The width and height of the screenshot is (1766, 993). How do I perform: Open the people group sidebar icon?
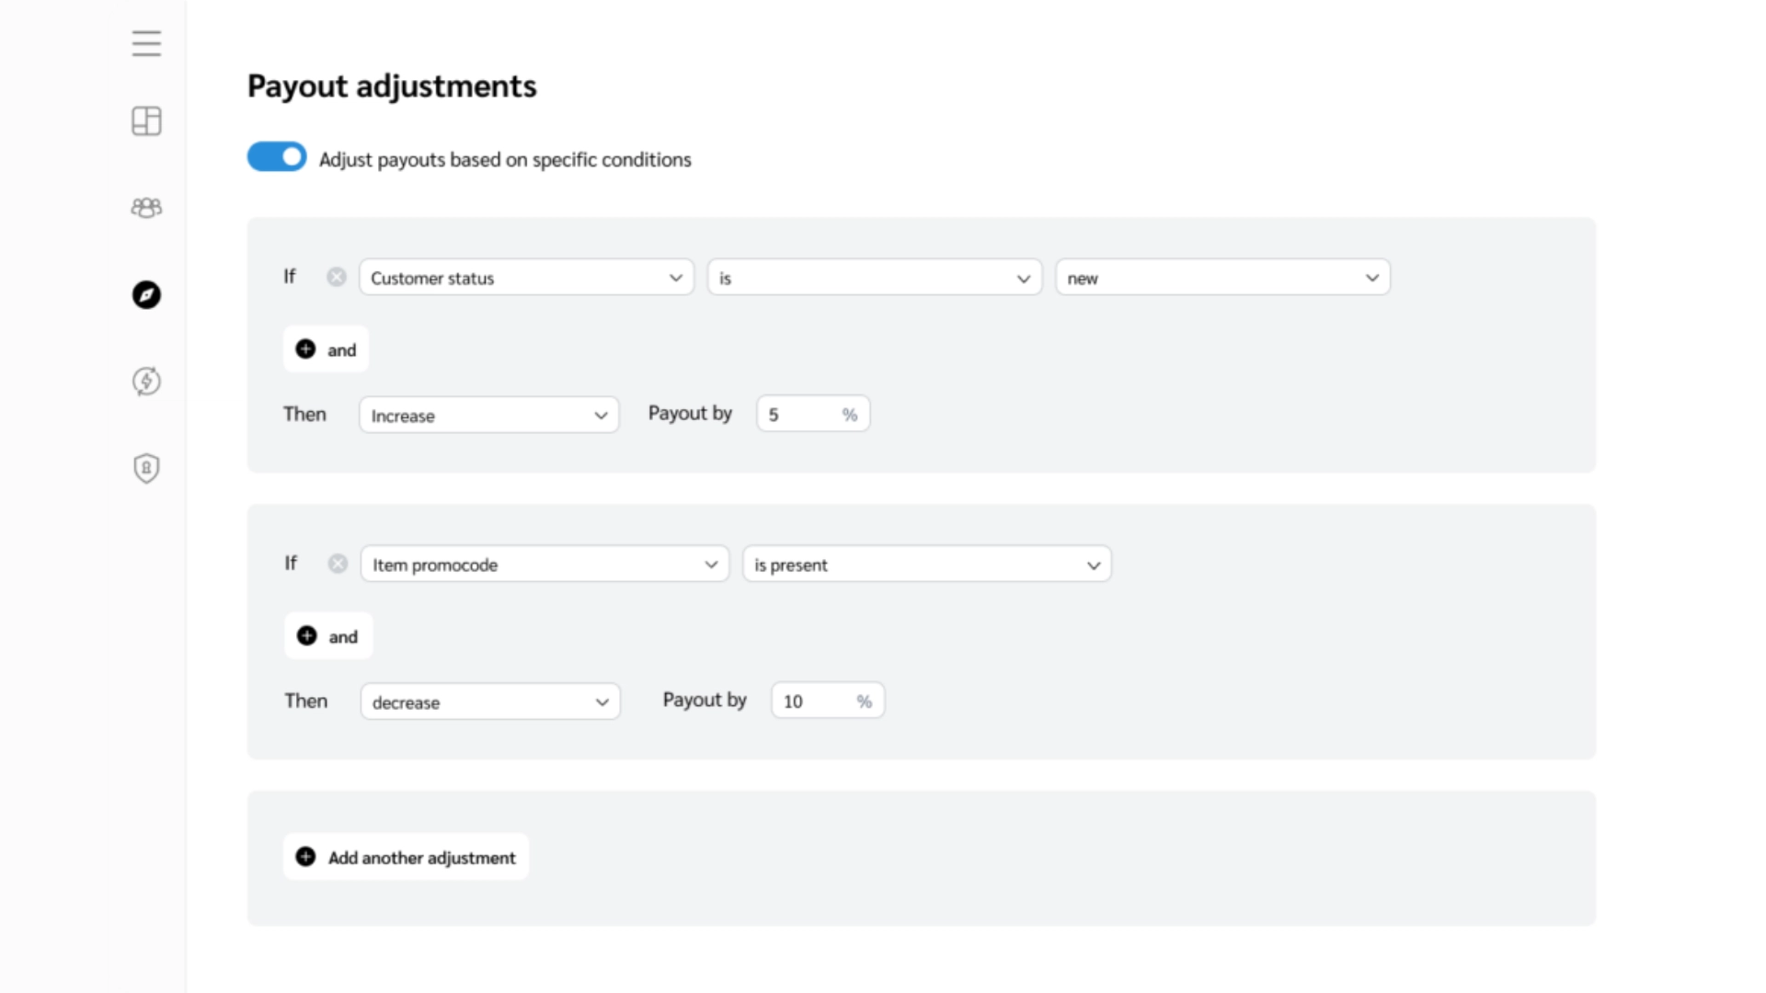[146, 208]
